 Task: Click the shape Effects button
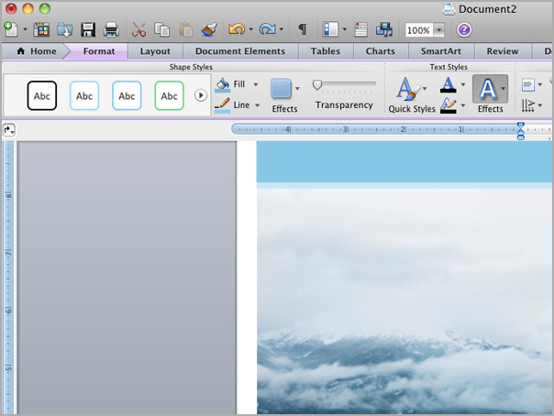(283, 95)
